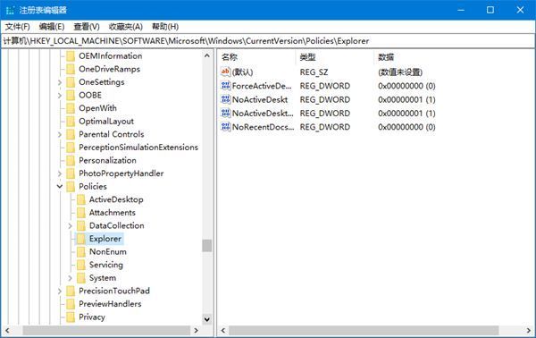Select the PhotoPropertyHandler folder icon
This screenshot has height=338, width=536.
[71, 173]
